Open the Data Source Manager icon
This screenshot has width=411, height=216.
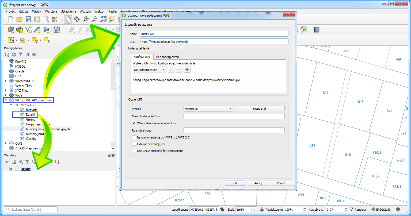[11, 29]
